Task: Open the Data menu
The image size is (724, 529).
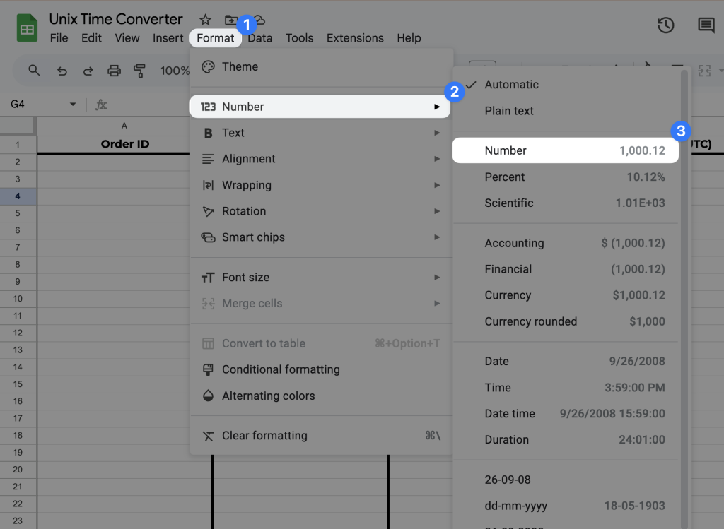Action: [x=259, y=38]
